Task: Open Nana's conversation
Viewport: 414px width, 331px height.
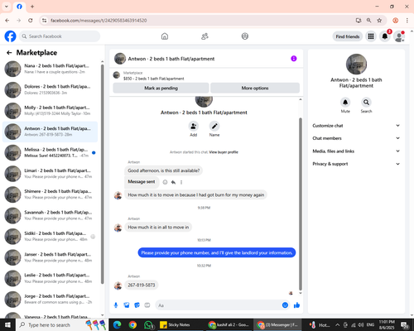Action: point(50,69)
